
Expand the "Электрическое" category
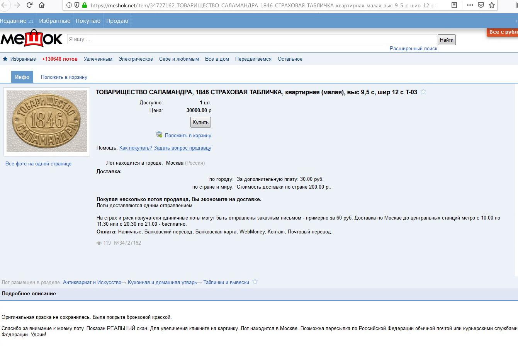point(136,59)
